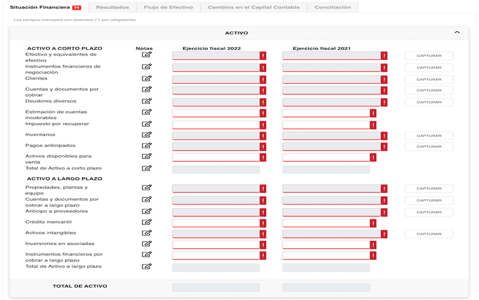Edit notes for Crédito mercantil

point(147,222)
